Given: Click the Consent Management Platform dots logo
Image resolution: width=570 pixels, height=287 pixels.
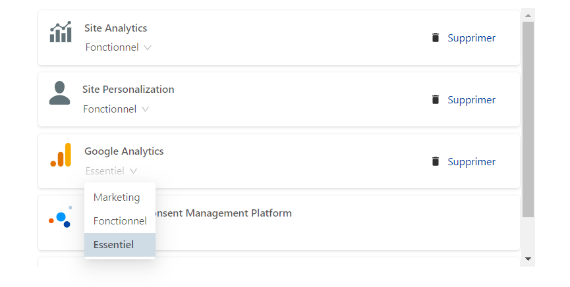Looking at the screenshot, I should coord(61,217).
